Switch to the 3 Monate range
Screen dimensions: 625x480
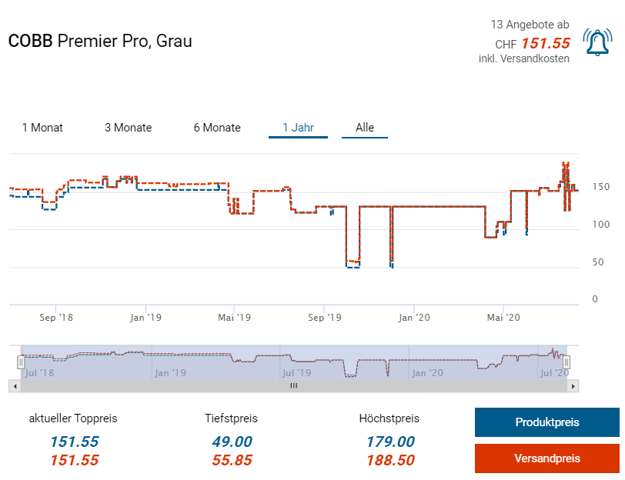128,128
